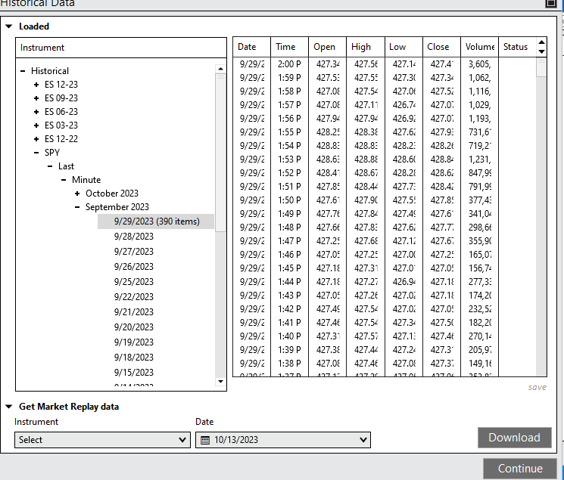Sort by the Volume column header
Screen dimensions: 564x480
[479, 47]
